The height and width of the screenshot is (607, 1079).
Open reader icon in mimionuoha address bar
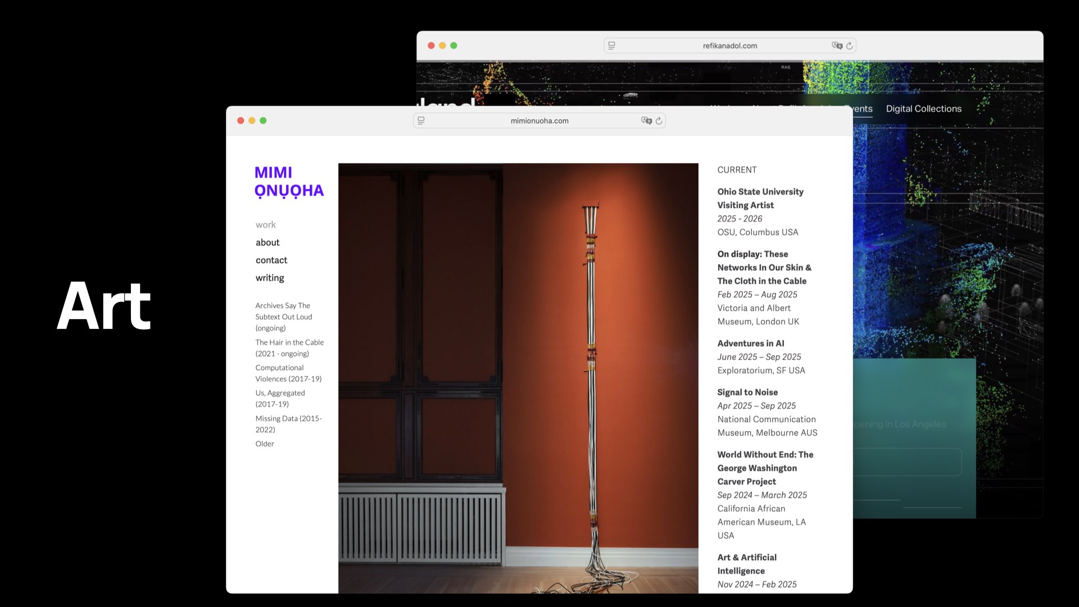pyautogui.click(x=421, y=121)
